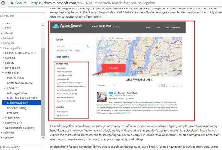Collapse the How-to guides section
Viewport: 222px width, 150px height.
click(x=1, y=48)
